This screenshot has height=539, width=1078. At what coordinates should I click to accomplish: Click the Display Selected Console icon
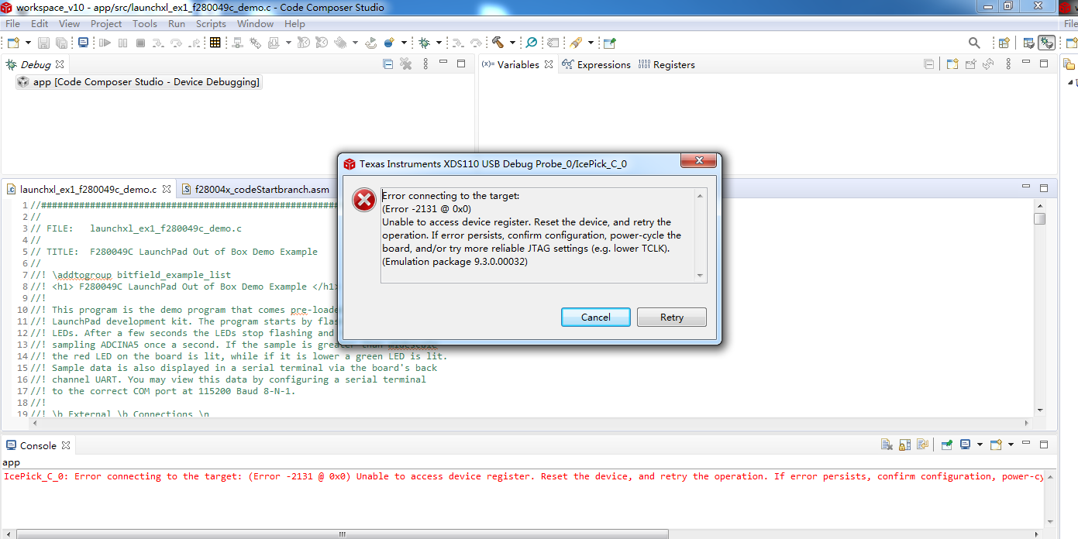tap(965, 445)
